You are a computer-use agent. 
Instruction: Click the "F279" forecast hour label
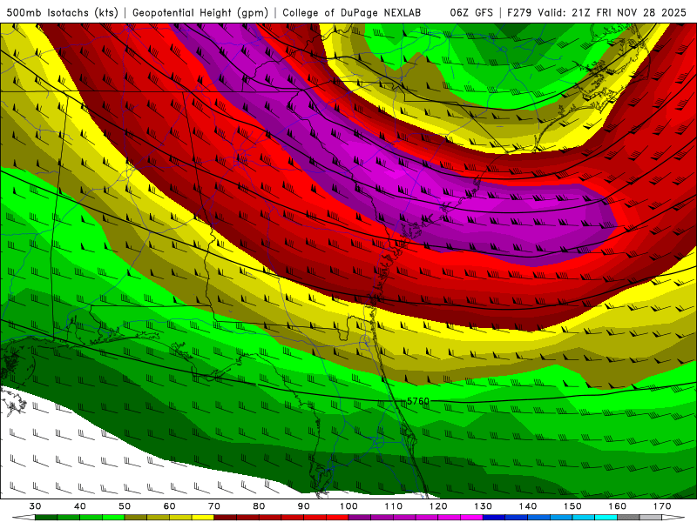519,12
